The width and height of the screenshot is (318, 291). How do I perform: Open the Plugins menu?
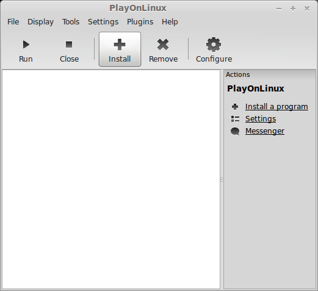click(x=140, y=22)
